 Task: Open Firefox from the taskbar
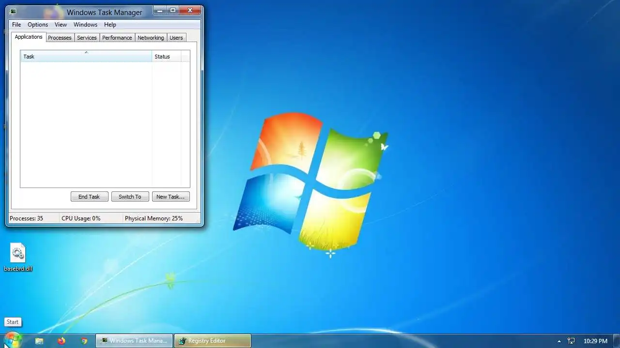pyautogui.click(x=62, y=341)
